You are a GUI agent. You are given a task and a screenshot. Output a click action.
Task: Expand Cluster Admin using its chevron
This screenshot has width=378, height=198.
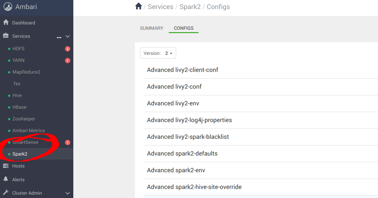click(x=67, y=193)
